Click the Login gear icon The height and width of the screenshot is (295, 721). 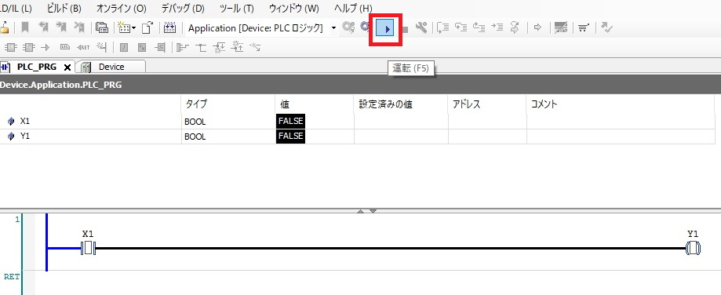[349, 28]
